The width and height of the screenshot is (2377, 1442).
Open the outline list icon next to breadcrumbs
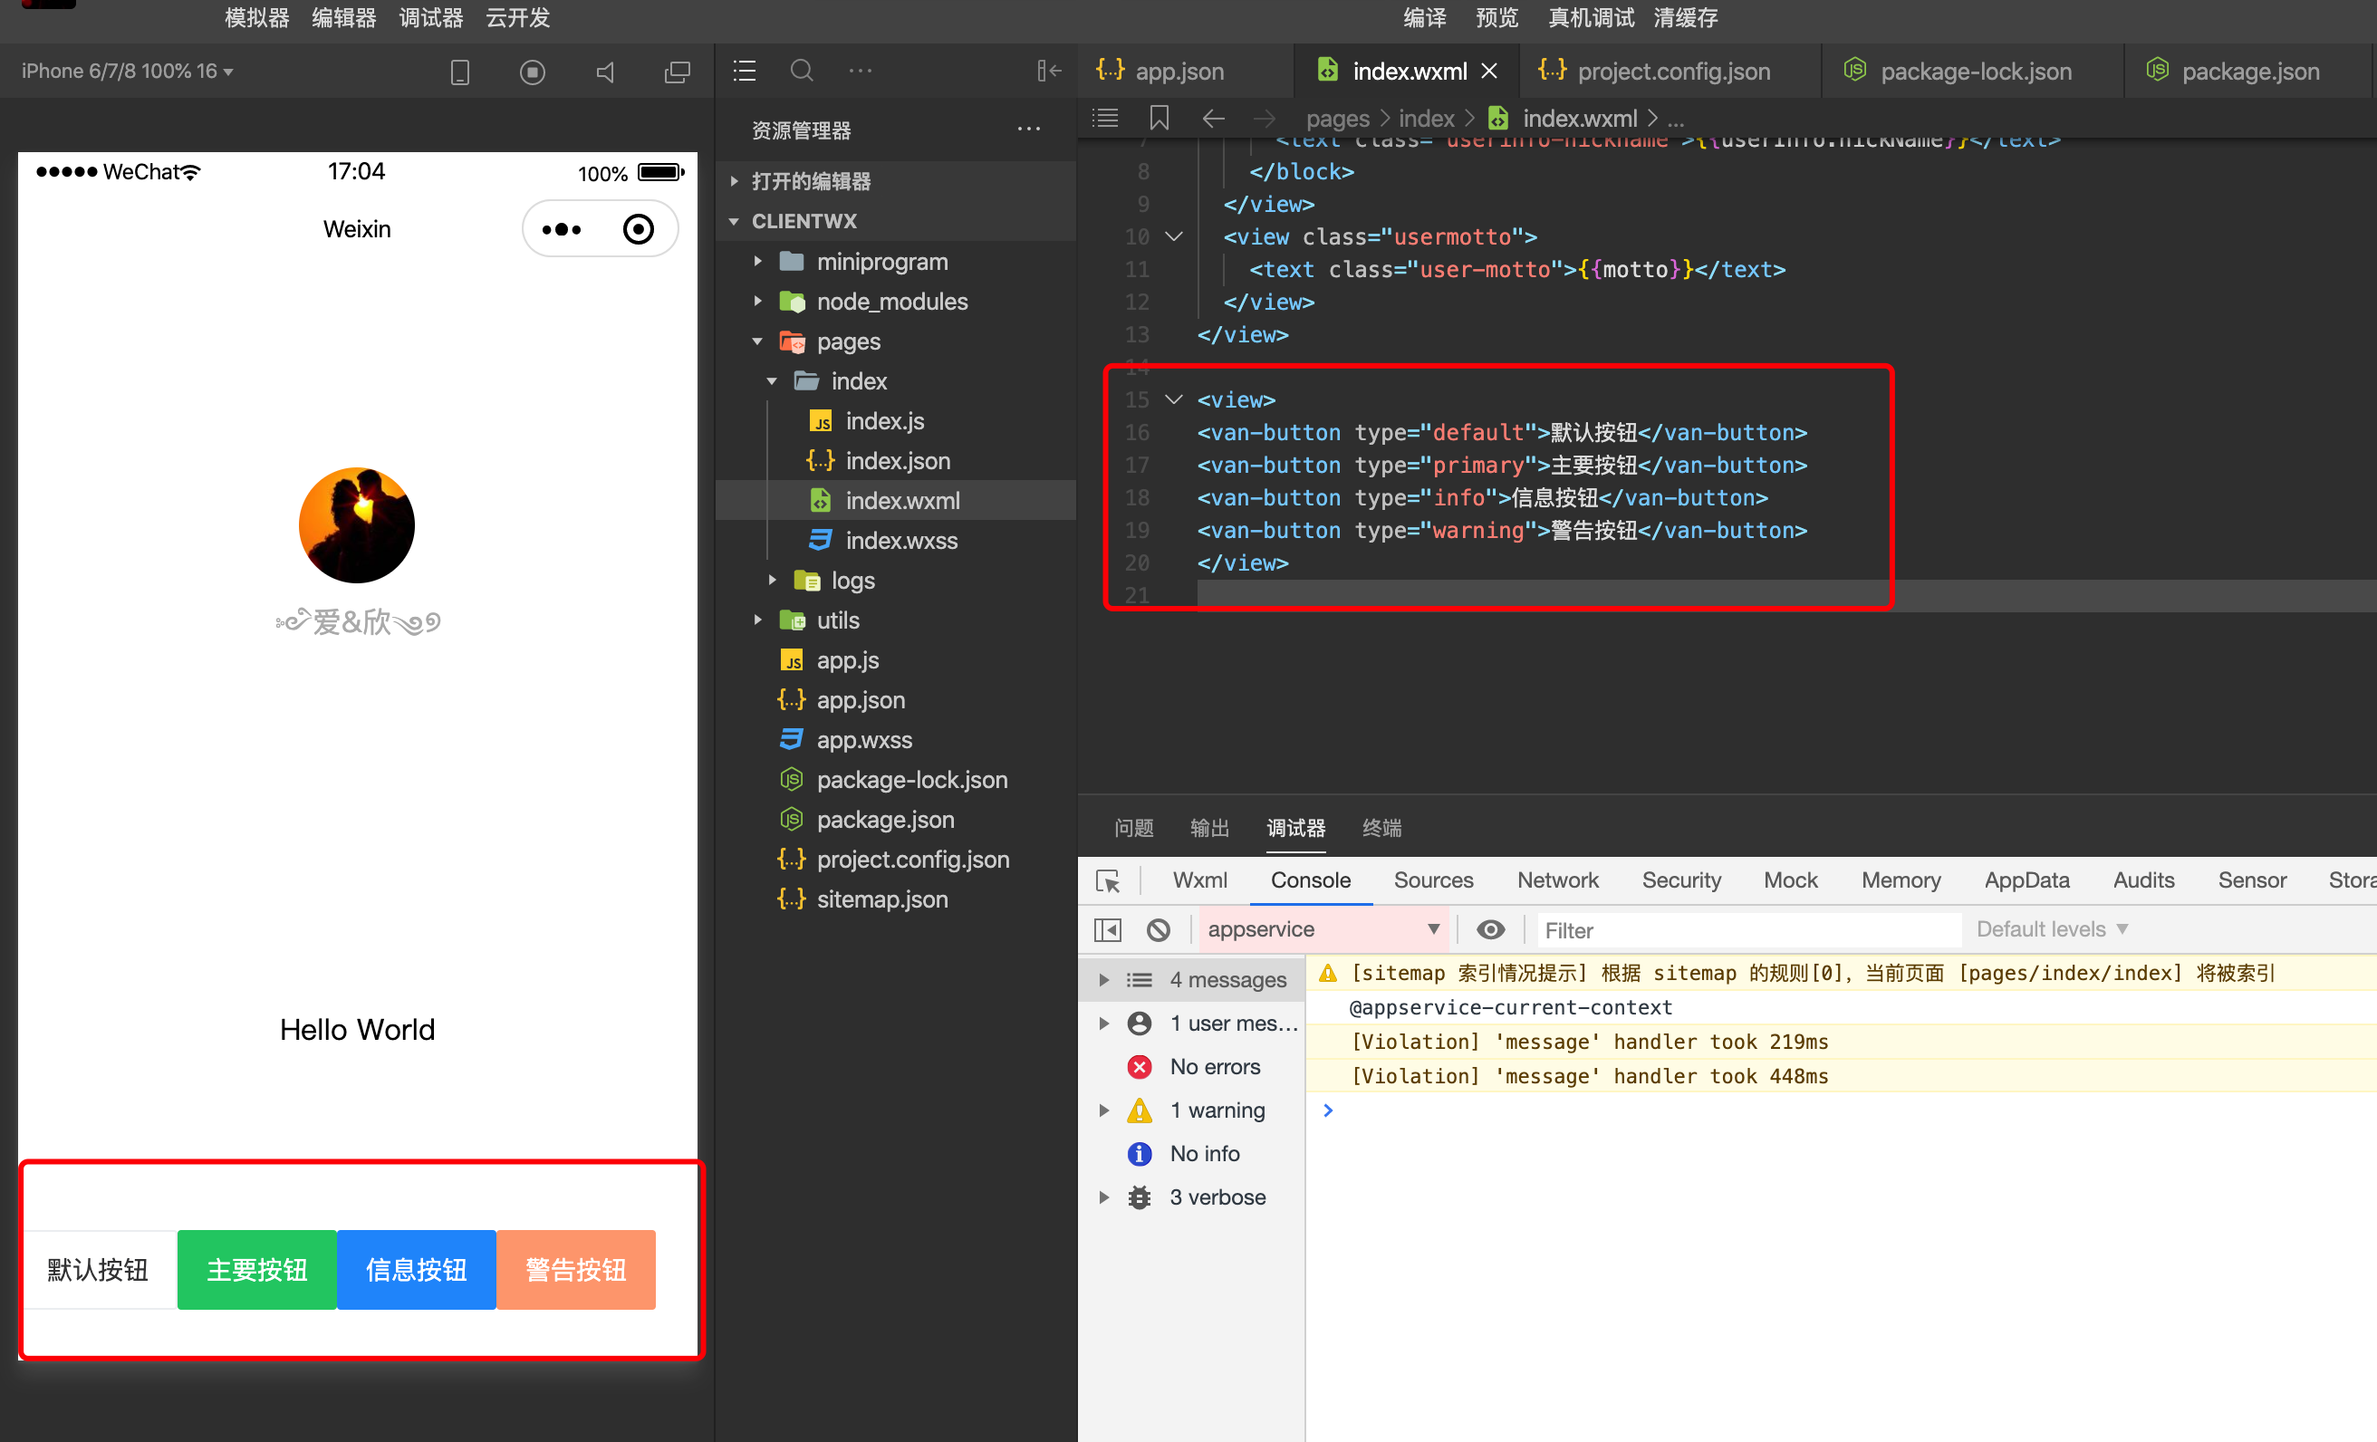[1104, 118]
